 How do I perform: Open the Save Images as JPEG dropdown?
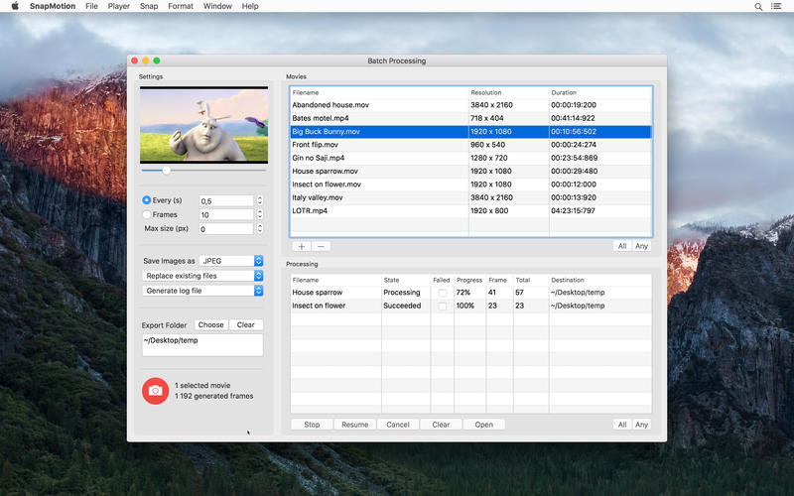point(230,261)
